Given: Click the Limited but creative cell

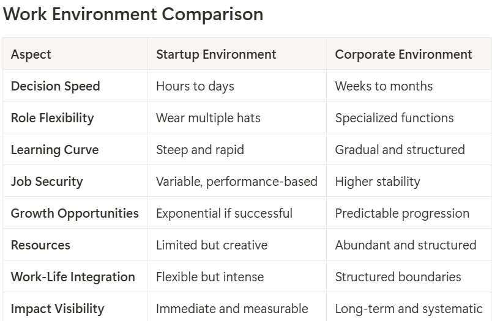Looking at the screenshot, I should pos(212,245).
